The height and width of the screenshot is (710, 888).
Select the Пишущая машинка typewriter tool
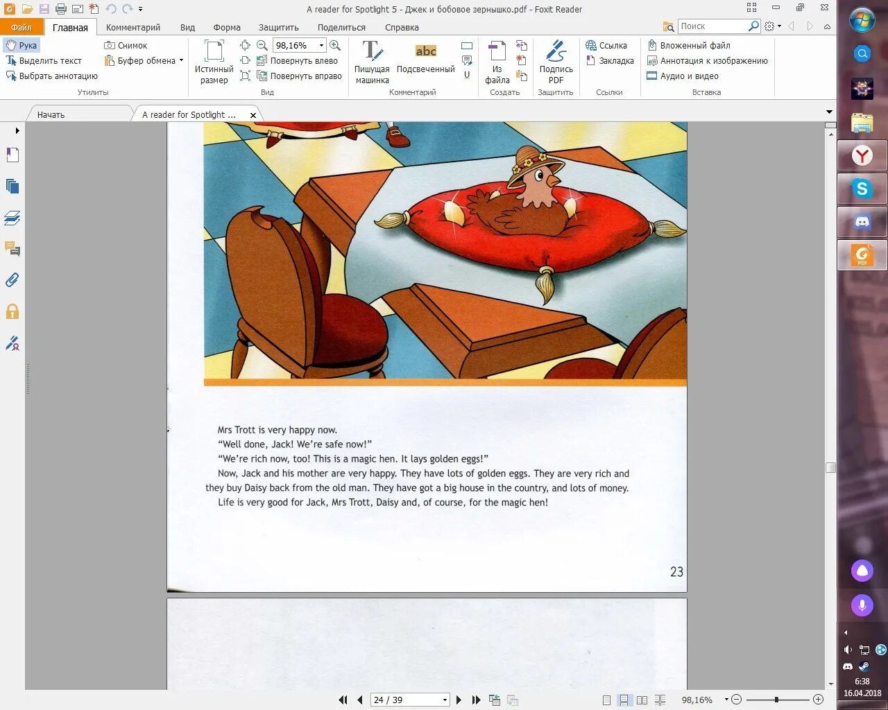372,62
